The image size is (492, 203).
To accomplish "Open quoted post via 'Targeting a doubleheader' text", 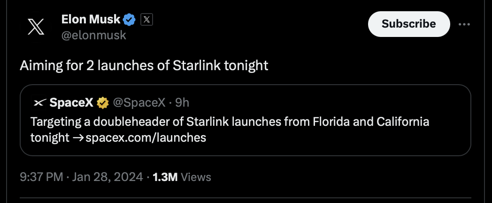I will coord(230,122).
